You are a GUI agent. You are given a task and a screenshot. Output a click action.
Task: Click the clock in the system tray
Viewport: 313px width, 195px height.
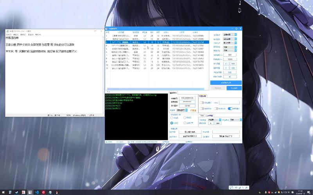click(x=300, y=192)
